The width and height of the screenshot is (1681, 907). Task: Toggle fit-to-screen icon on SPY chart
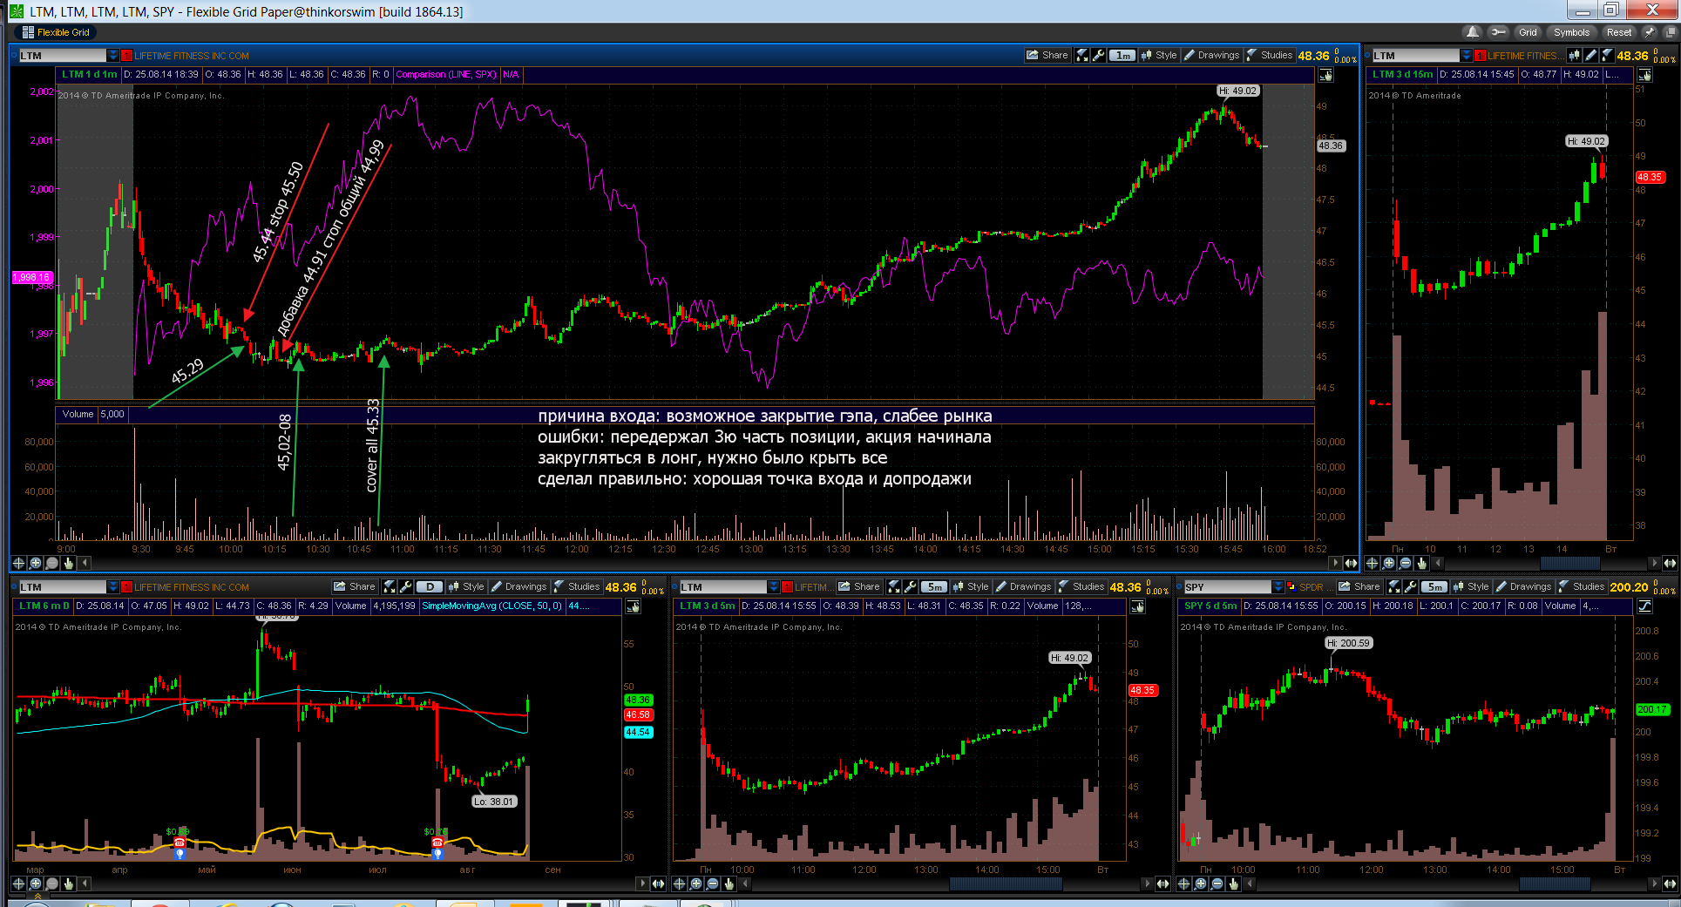coord(1394,586)
